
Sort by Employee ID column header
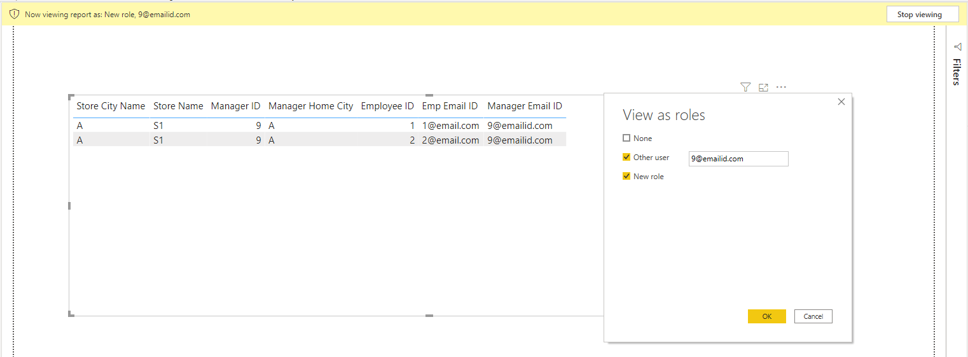[387, 106]
